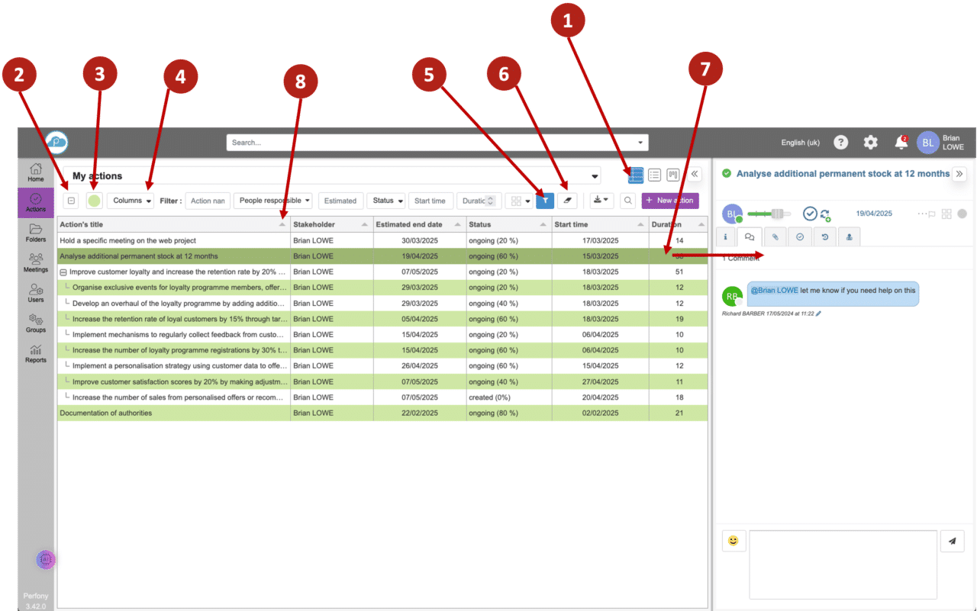This screenshot has width=977, height=611.
Task: Clear filters with the eraser icon
Action: click(x=567, y=200)
